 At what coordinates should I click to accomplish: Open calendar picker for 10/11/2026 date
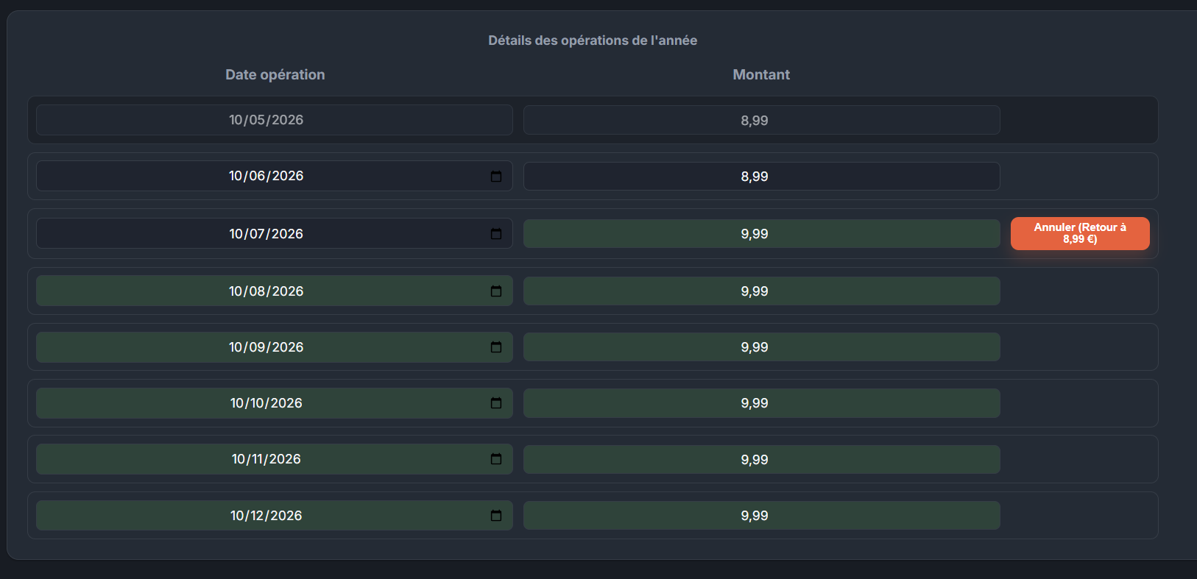[x=496, y=459]
